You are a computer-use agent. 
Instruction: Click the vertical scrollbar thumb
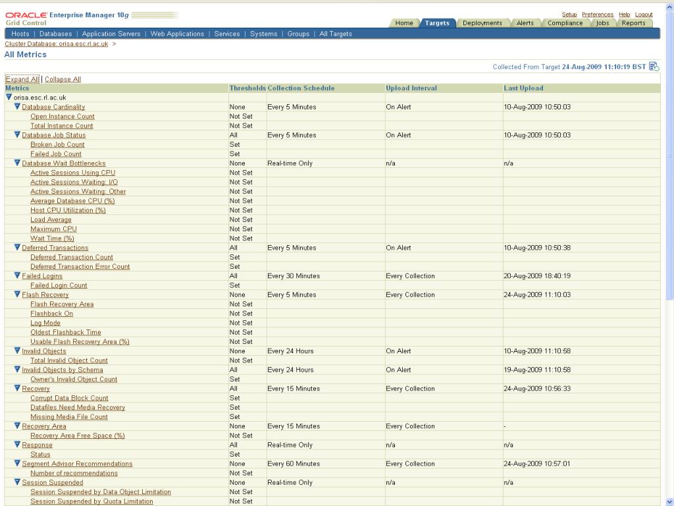coord(669,155)
